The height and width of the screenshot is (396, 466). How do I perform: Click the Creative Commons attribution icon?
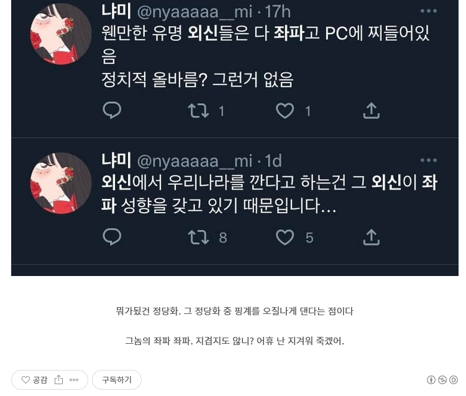click(x=431, y=380)
